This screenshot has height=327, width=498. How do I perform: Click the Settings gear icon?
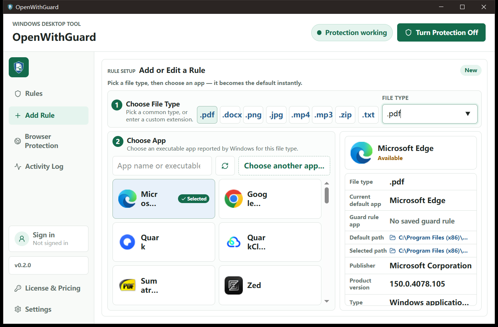17,310
